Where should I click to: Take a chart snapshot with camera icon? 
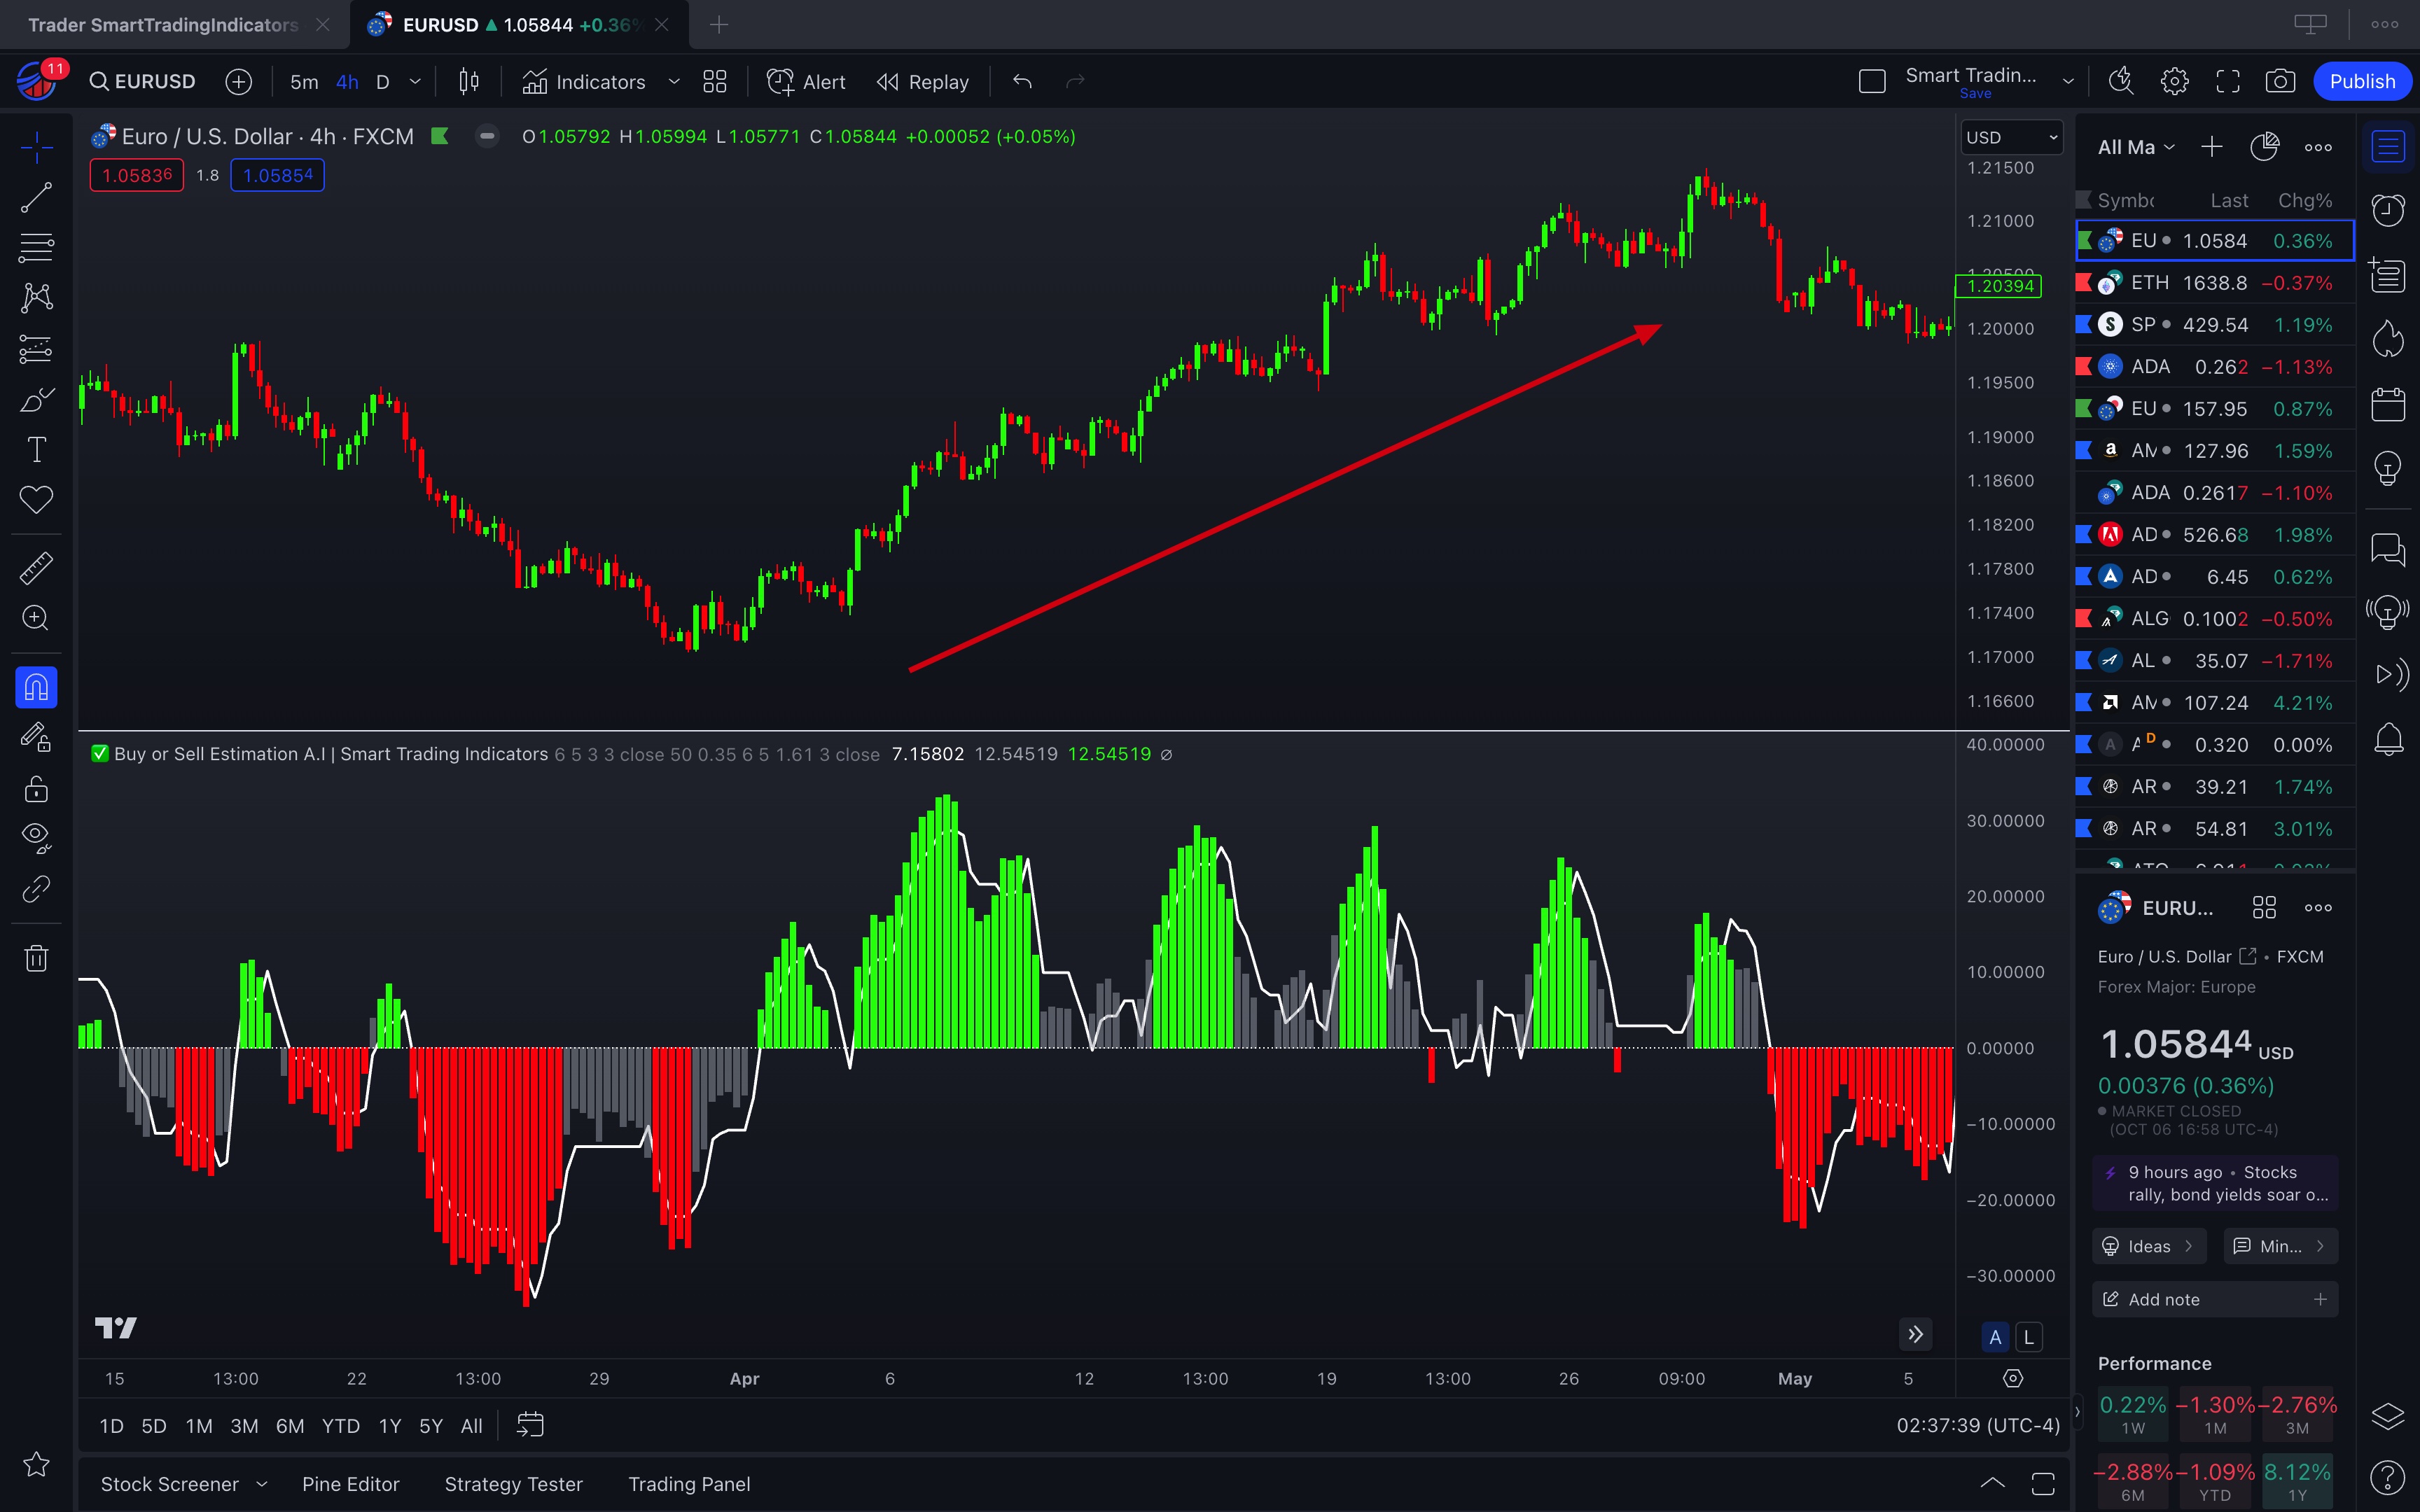(x=2280, y=82)
